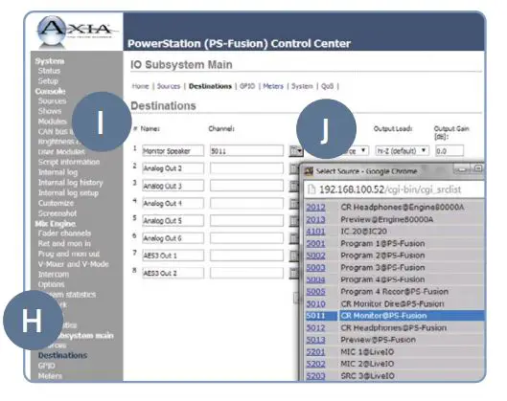Select source 5201 MIC 1@LiveIO

pyautogui.click(x=395, y=352)
